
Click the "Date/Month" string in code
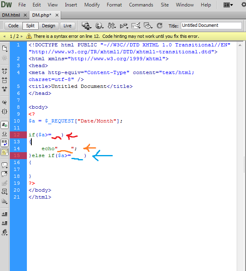(x=97, y=121)
